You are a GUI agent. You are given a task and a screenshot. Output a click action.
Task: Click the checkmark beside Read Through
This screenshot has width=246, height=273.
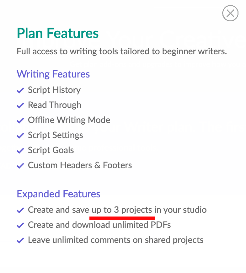click(x=20, y=105)
